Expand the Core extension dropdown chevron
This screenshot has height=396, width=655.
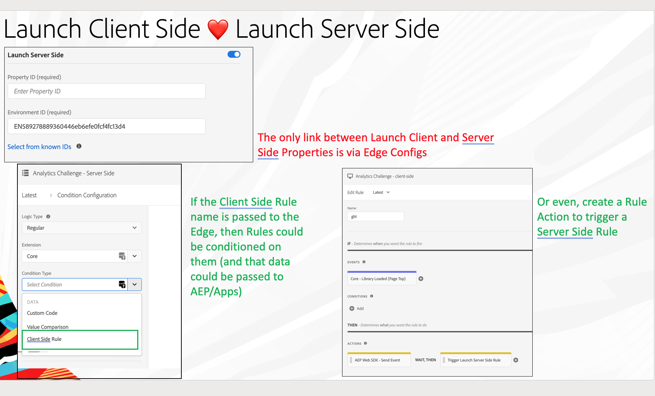[135, 256]
